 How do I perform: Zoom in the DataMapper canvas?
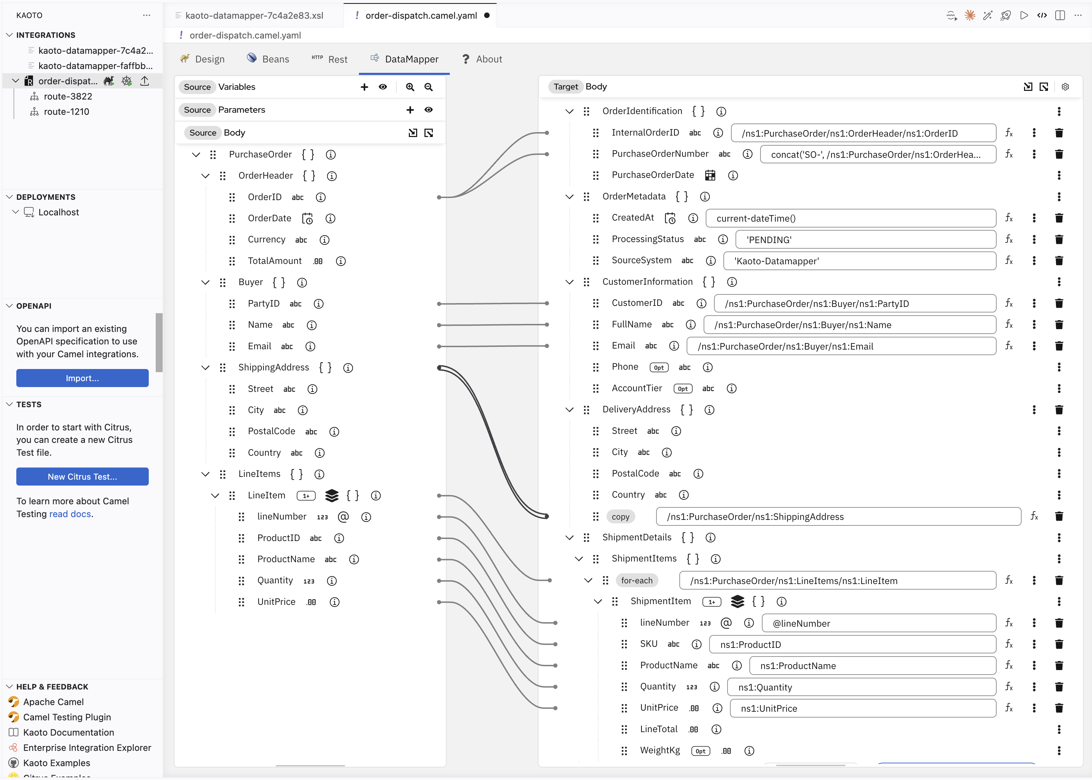[x=410, y=87]
